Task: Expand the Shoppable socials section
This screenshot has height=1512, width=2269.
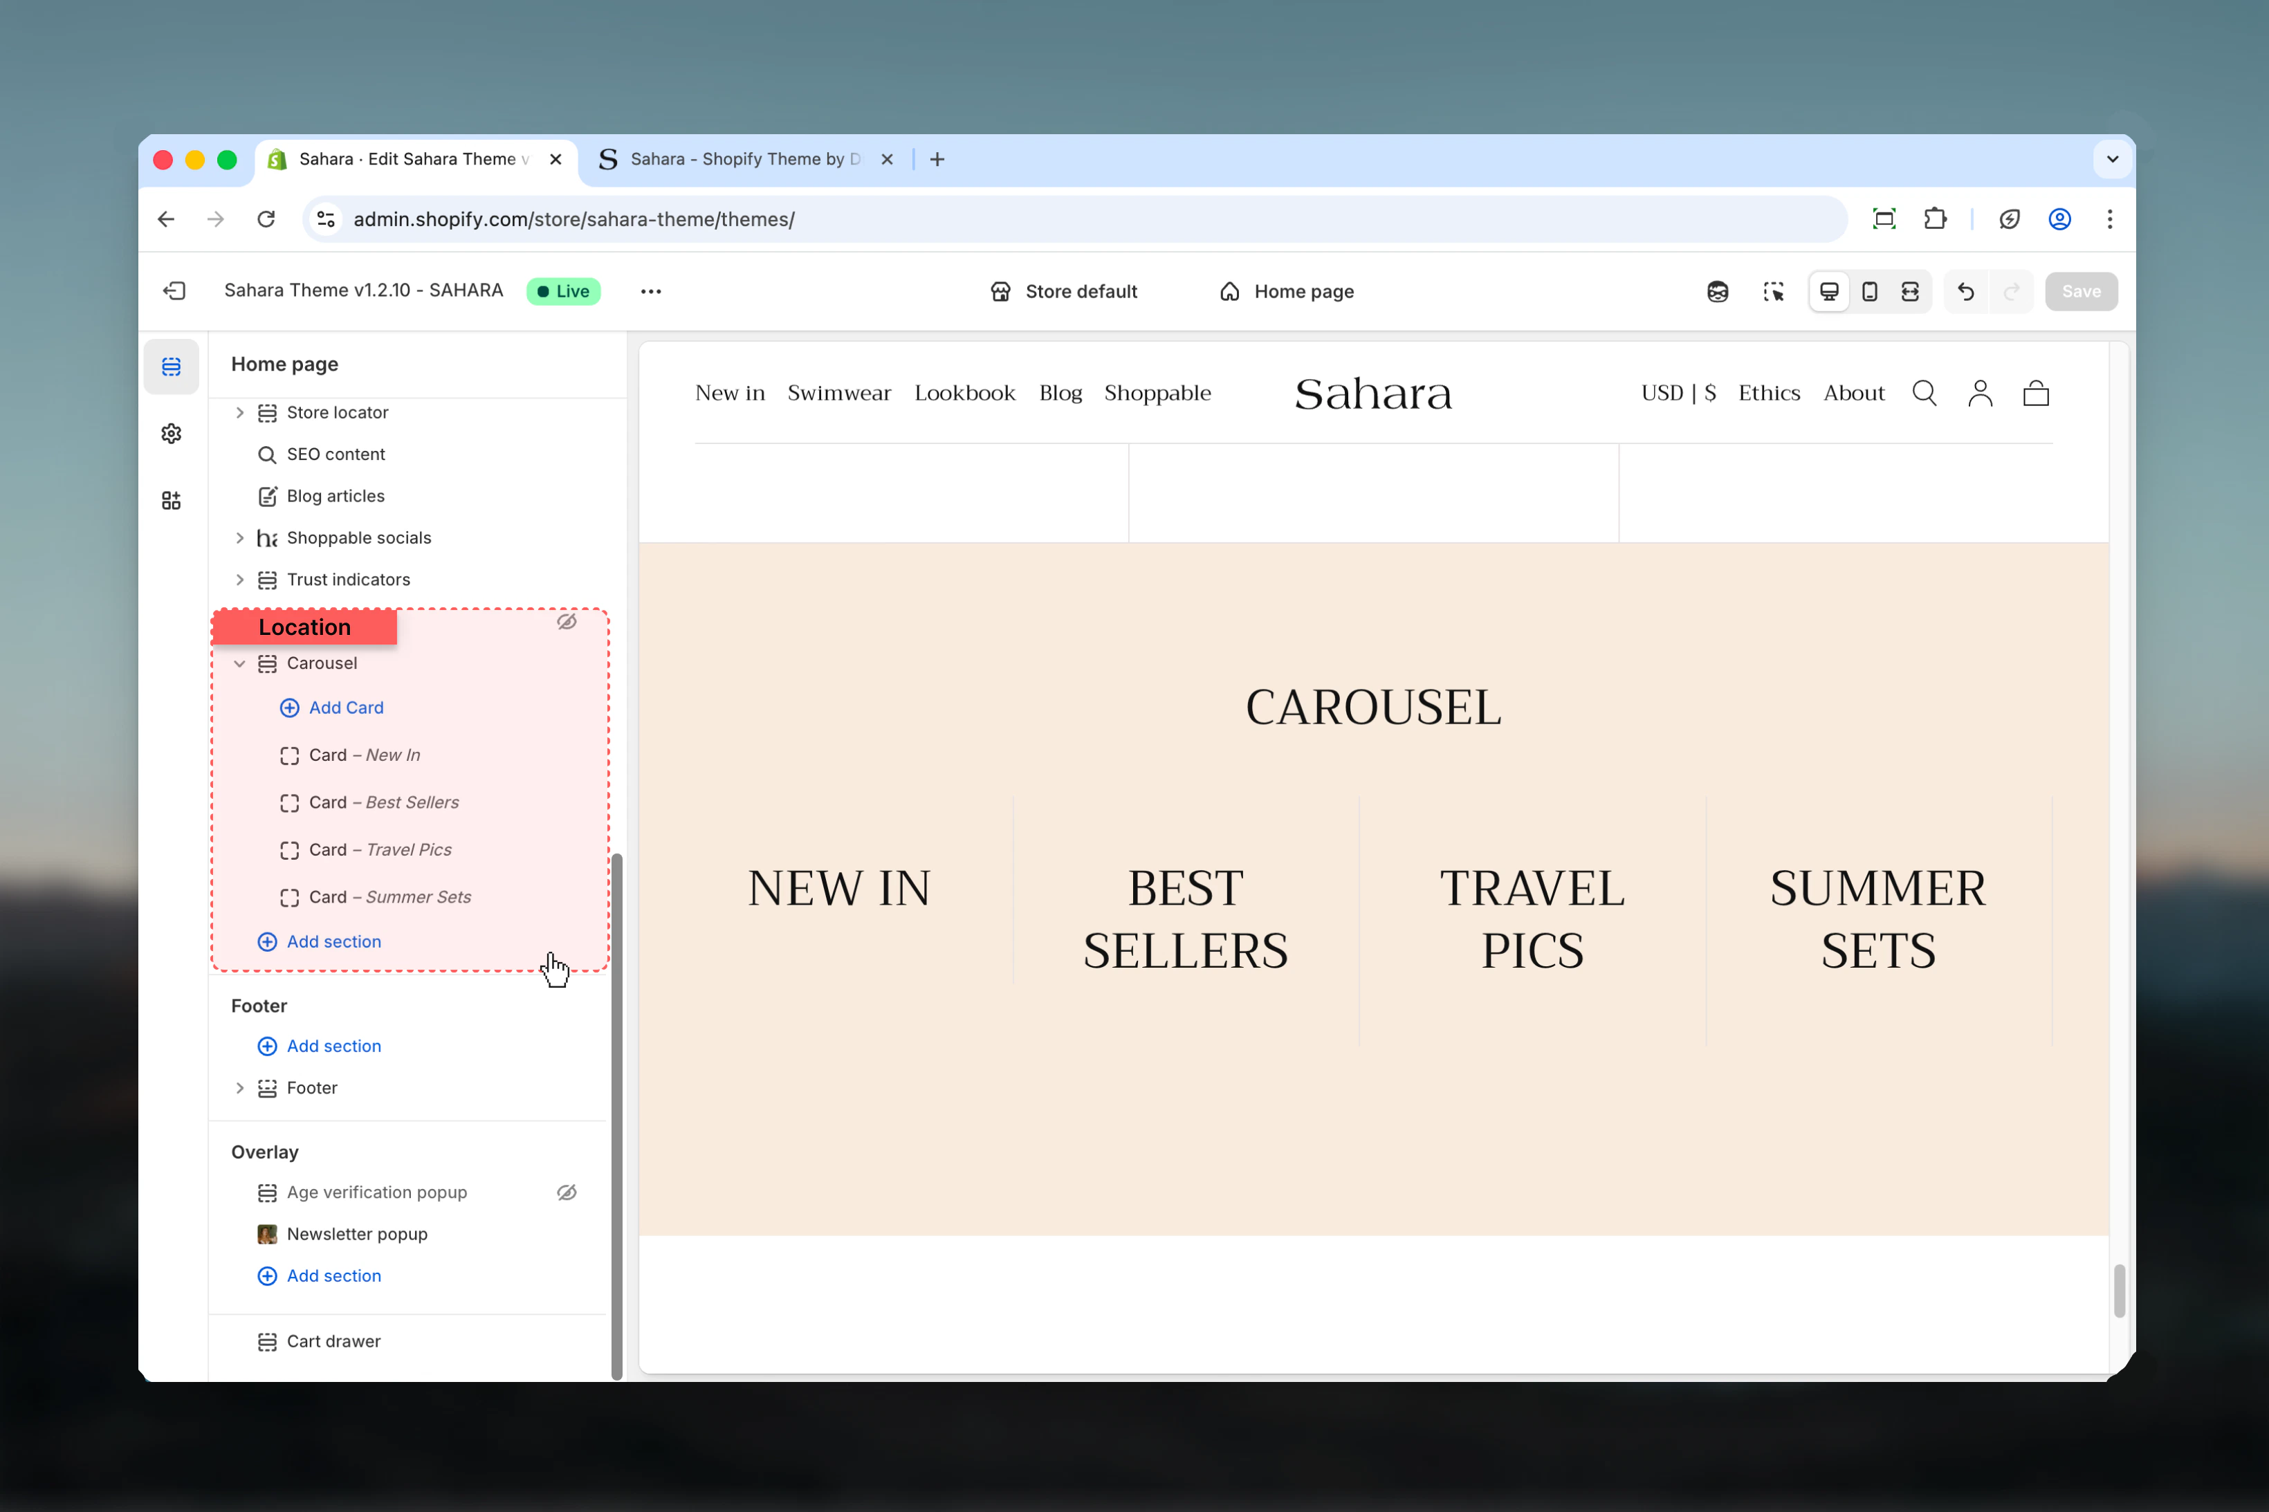Action: pos(240,538)
